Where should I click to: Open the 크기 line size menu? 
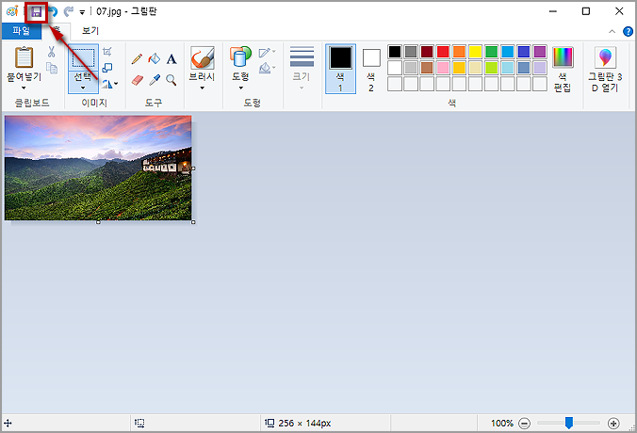[x=302, y=68]
